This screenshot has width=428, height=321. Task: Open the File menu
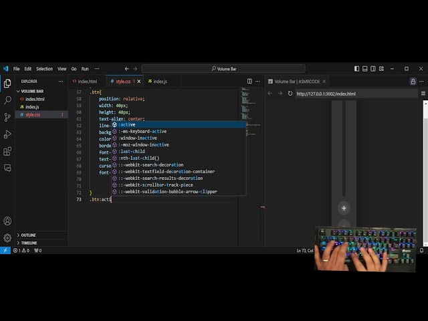click(x=16, y=69)
